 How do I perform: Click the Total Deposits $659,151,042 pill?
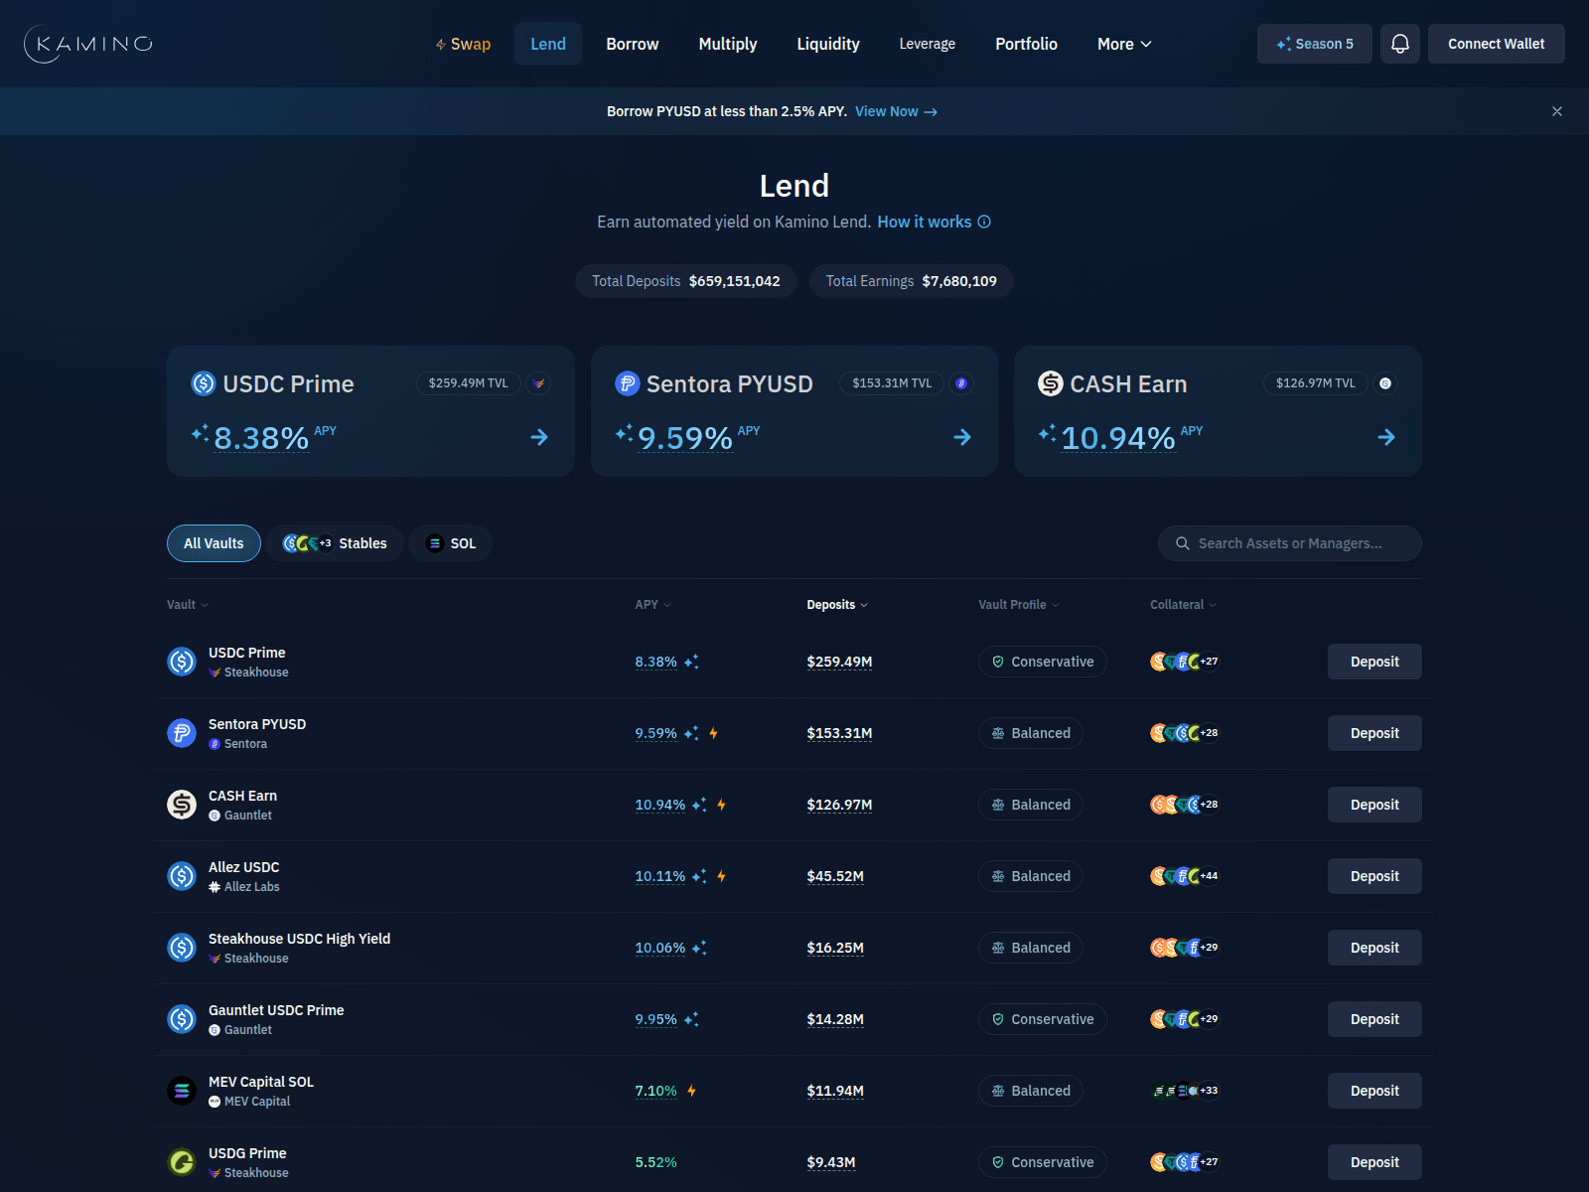click(x=686, y=281)
